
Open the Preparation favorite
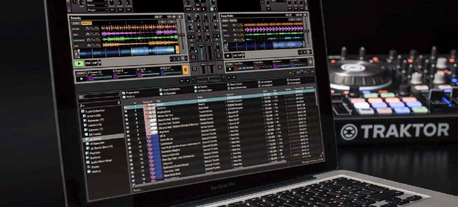click(x=133, y=93)
